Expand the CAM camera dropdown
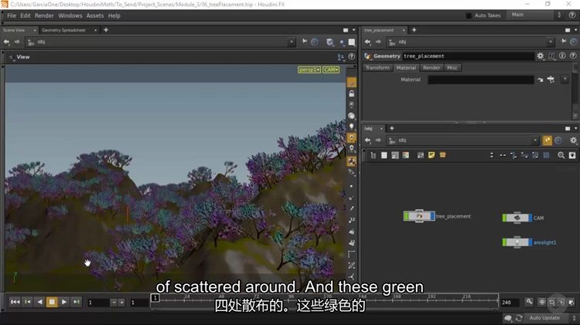Screen dimensions: 580x325 click(331, 69)
